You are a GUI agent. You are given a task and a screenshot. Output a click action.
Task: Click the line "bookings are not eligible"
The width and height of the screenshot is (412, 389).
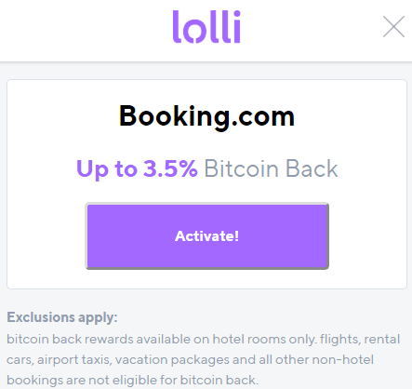tap(132, 381)
